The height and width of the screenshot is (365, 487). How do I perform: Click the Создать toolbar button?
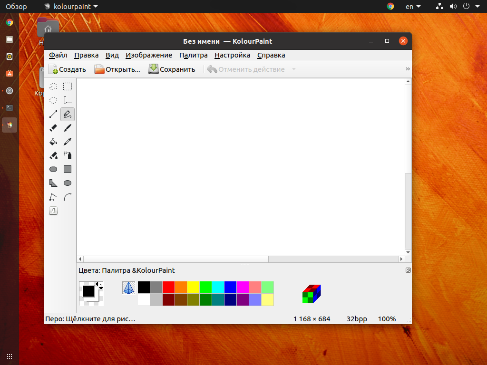tap(68, 69)
